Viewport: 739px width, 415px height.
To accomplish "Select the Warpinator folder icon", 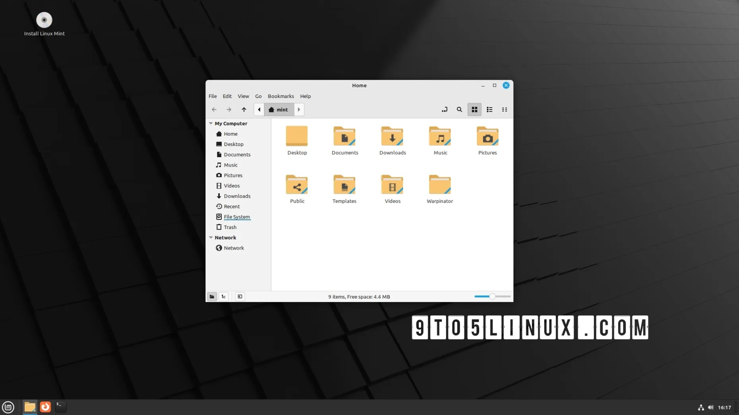I will coord(440,185).
